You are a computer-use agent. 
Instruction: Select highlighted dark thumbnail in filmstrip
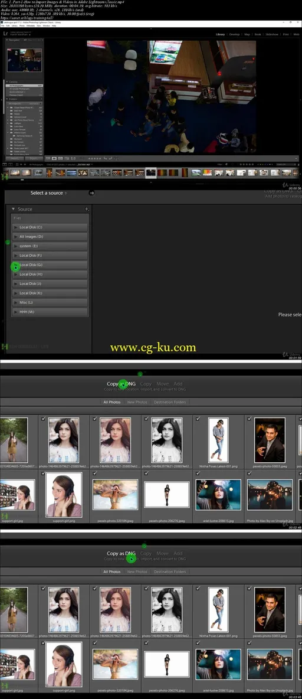click(150, 172)
